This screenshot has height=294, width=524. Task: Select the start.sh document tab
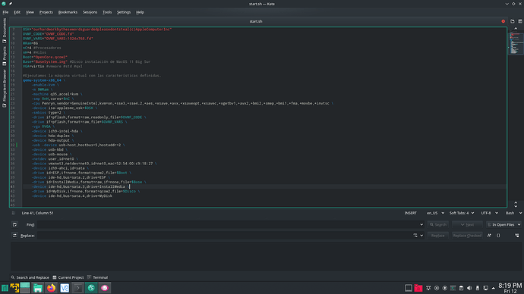coord(256,21)
